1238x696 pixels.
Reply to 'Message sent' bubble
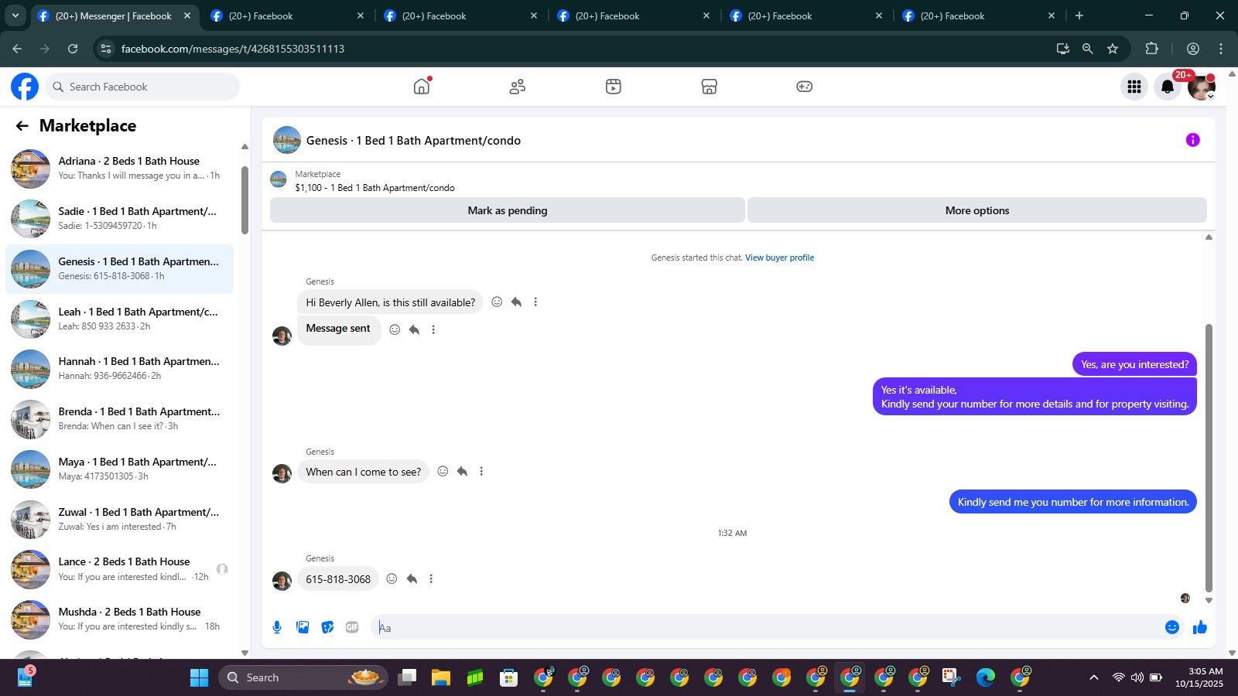pos(414,329)
